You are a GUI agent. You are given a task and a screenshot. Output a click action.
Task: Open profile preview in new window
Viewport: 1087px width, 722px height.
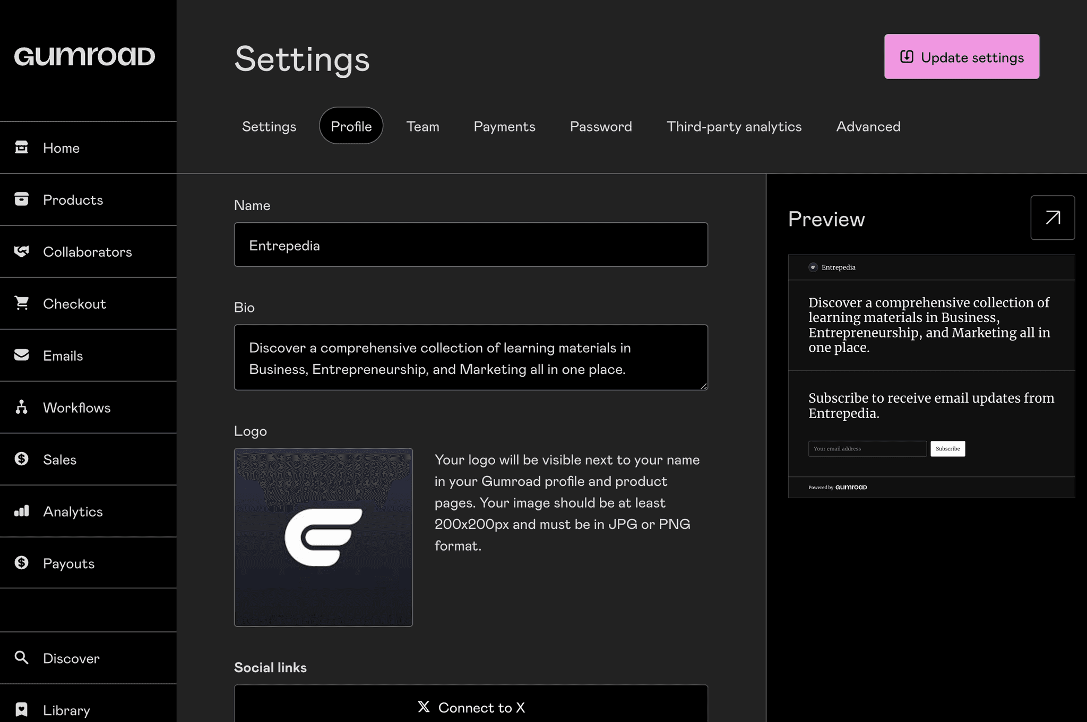click(1053, 218)
